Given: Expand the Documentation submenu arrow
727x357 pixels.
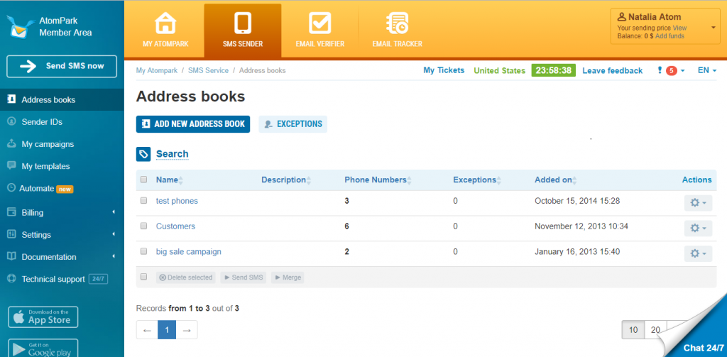Looking at the screenshot, I should click(114, 256).
